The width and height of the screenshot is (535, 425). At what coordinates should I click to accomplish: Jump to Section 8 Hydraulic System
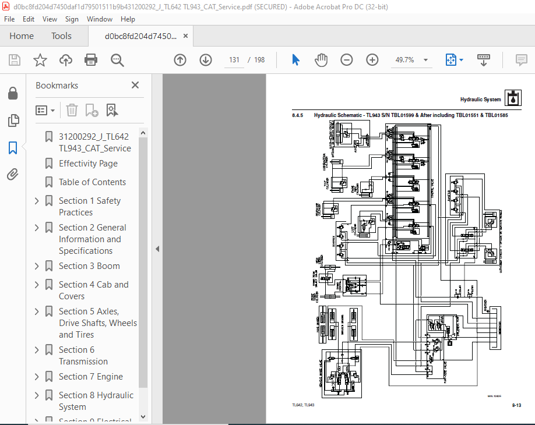point(96,401)
